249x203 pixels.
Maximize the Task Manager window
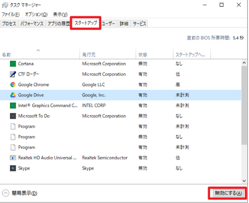[x=221, y=5]
